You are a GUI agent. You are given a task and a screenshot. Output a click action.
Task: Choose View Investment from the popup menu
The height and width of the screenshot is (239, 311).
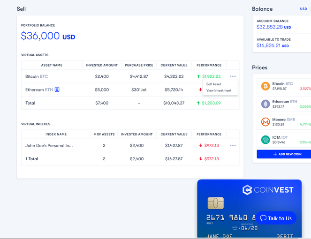[219, 90]
